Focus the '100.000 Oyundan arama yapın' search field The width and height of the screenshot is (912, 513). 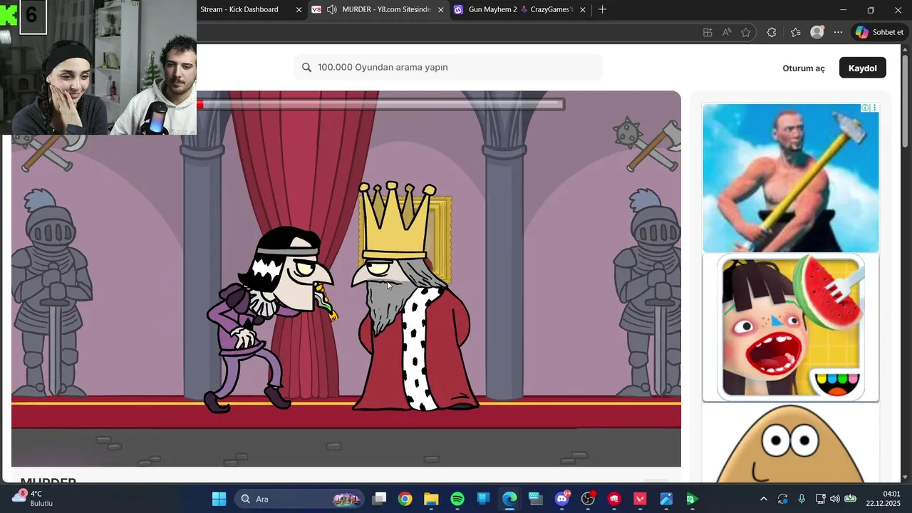[x=448, y=67]
